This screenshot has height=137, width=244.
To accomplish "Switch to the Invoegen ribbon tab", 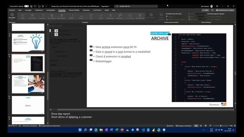I will [28, 10].
